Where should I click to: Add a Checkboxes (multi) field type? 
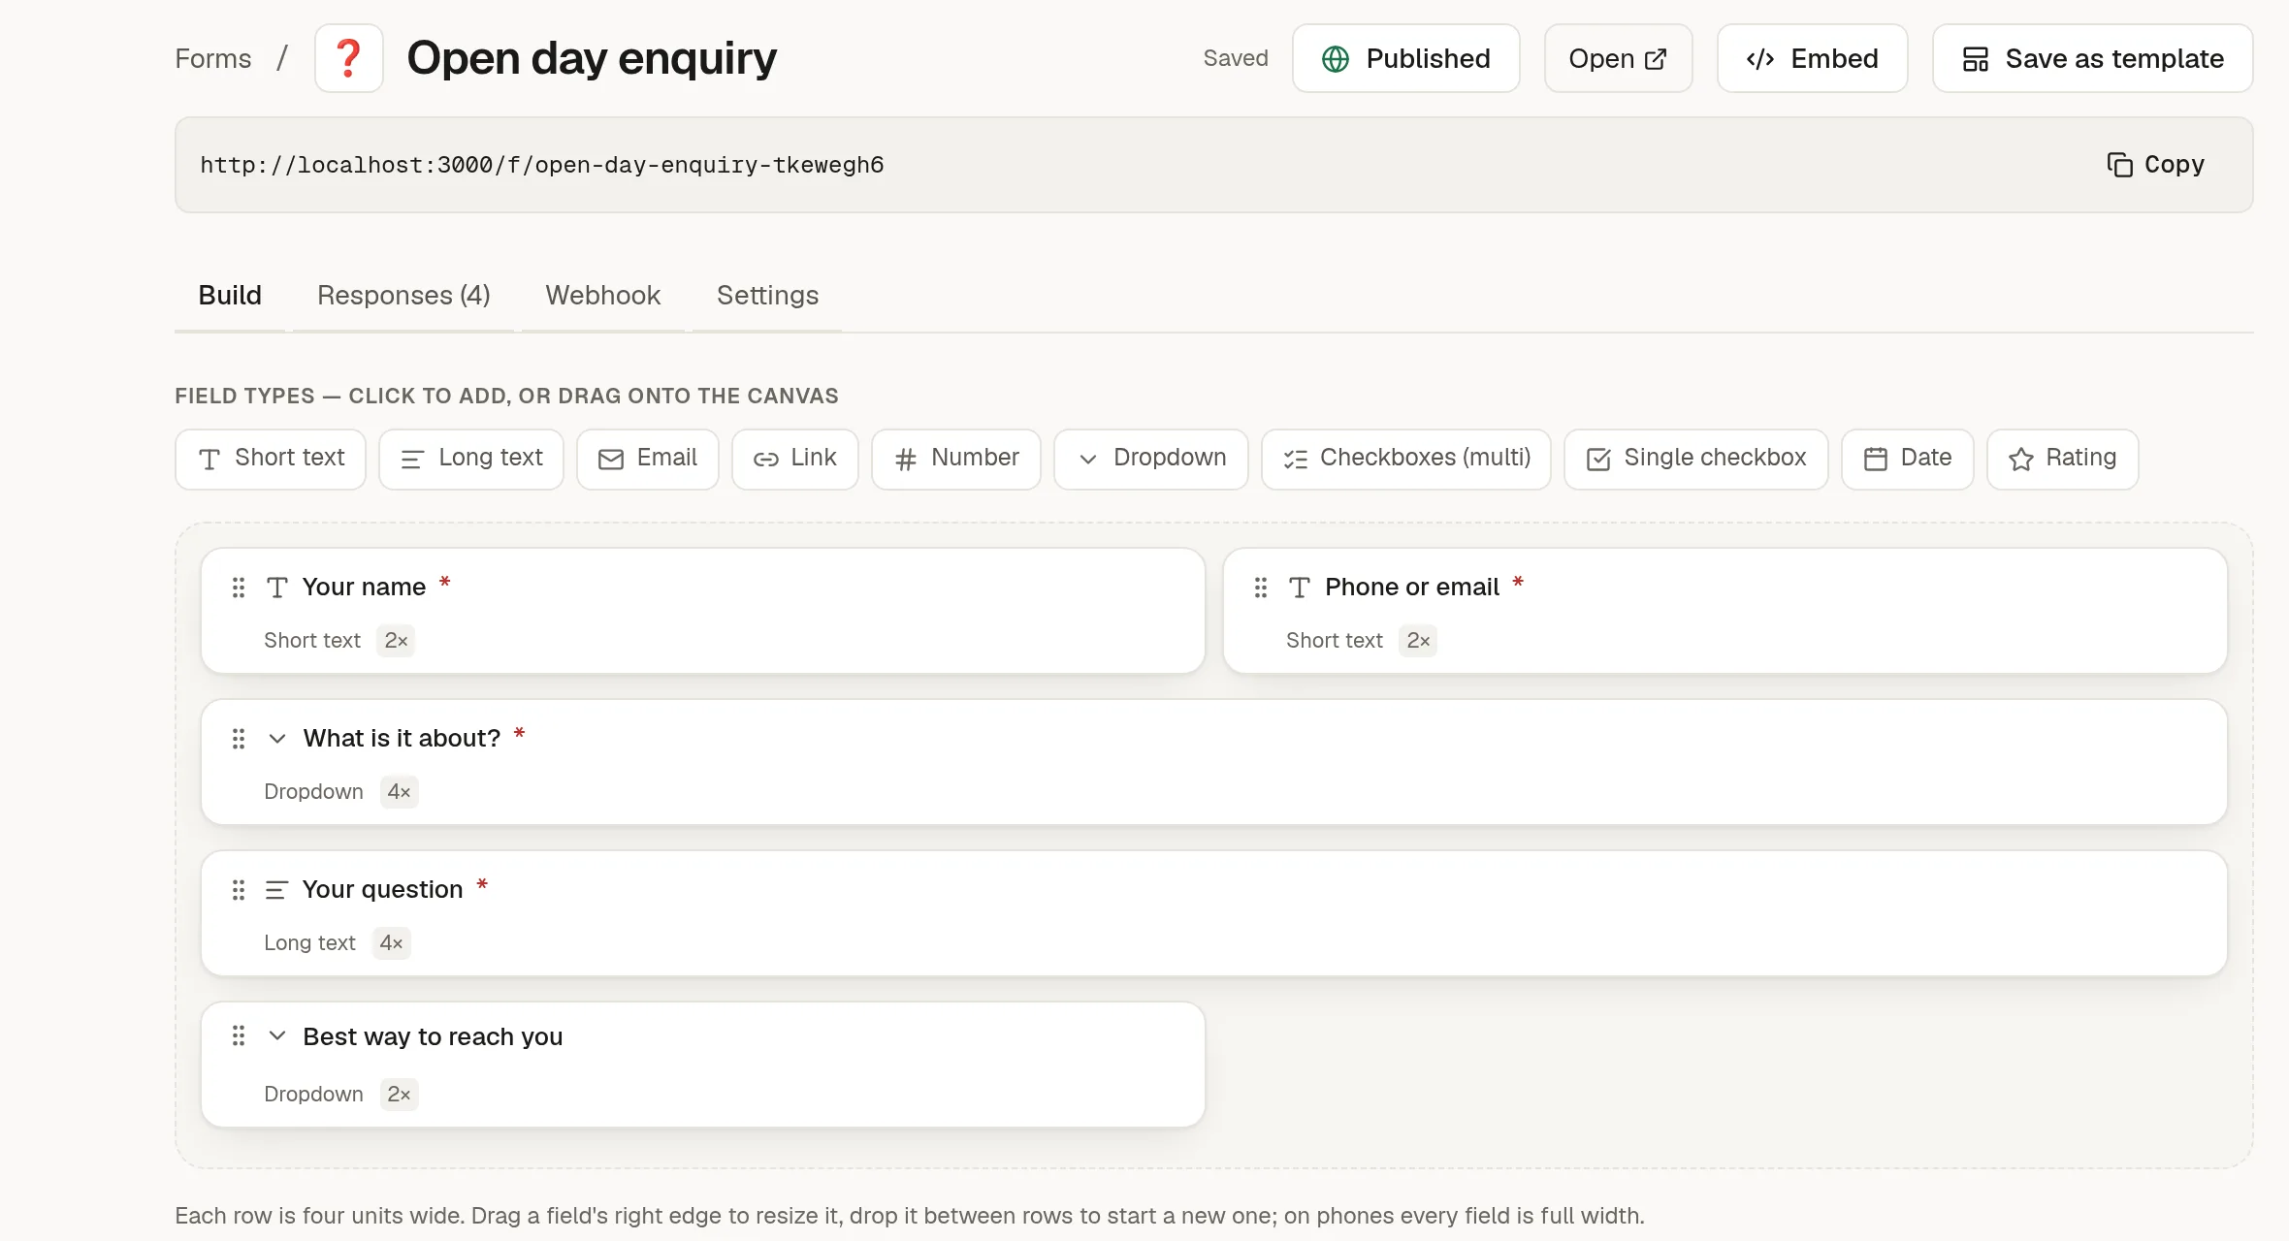click(1406, 459)
